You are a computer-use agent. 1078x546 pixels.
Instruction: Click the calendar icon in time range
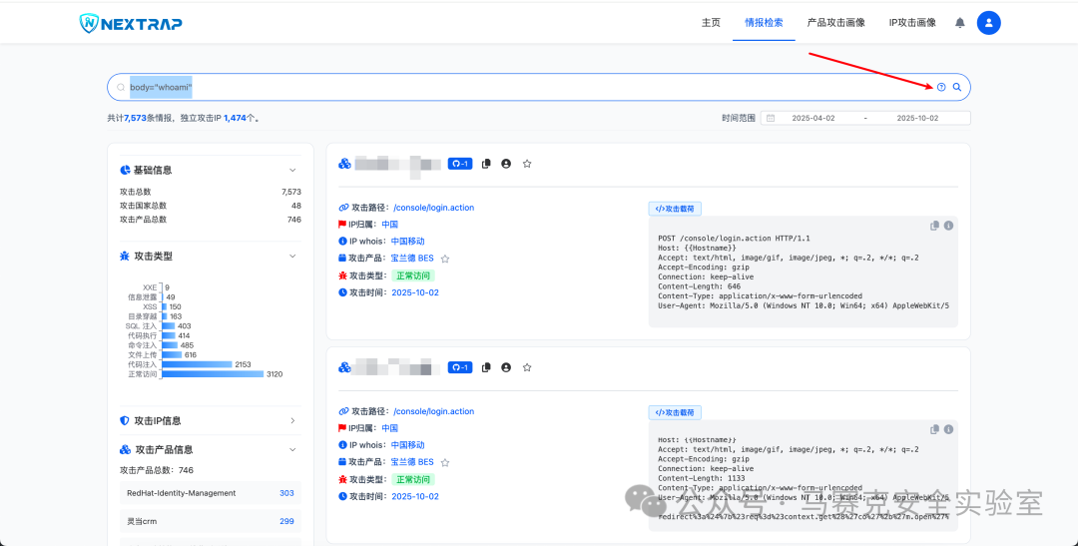[x=771, y=118]
